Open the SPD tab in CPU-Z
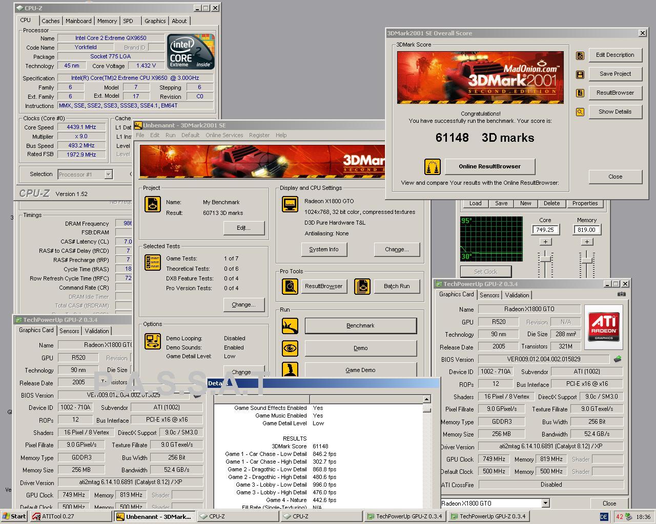 (x=128, y=21)
